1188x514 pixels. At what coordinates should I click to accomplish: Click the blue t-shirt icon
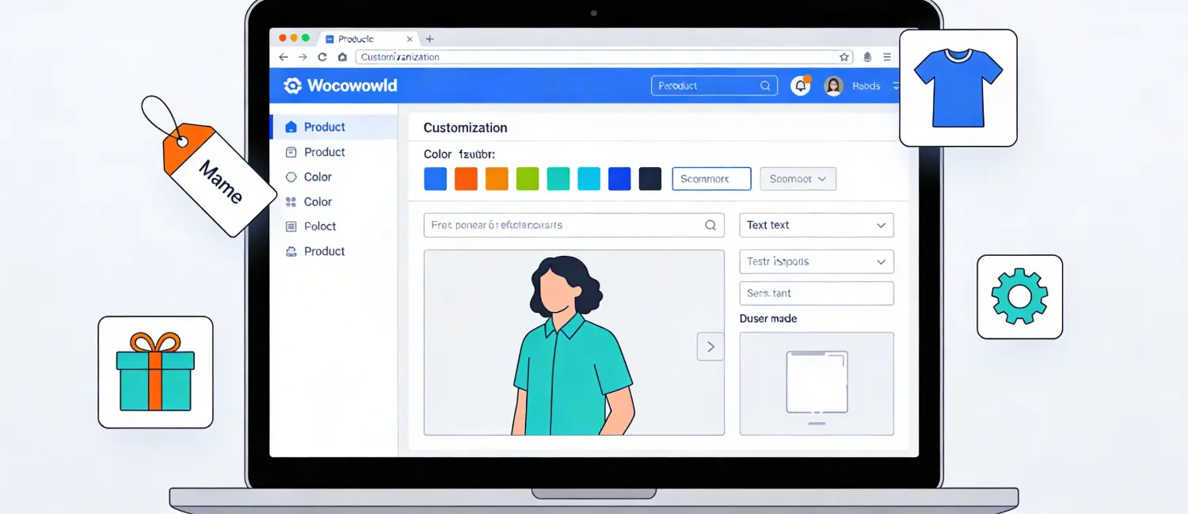coord(958,88)
